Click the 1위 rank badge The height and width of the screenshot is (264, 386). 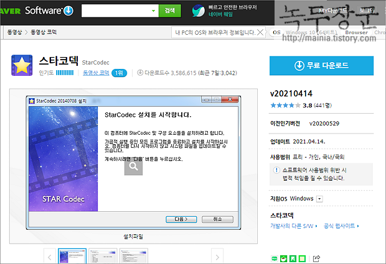click(119, 73)
